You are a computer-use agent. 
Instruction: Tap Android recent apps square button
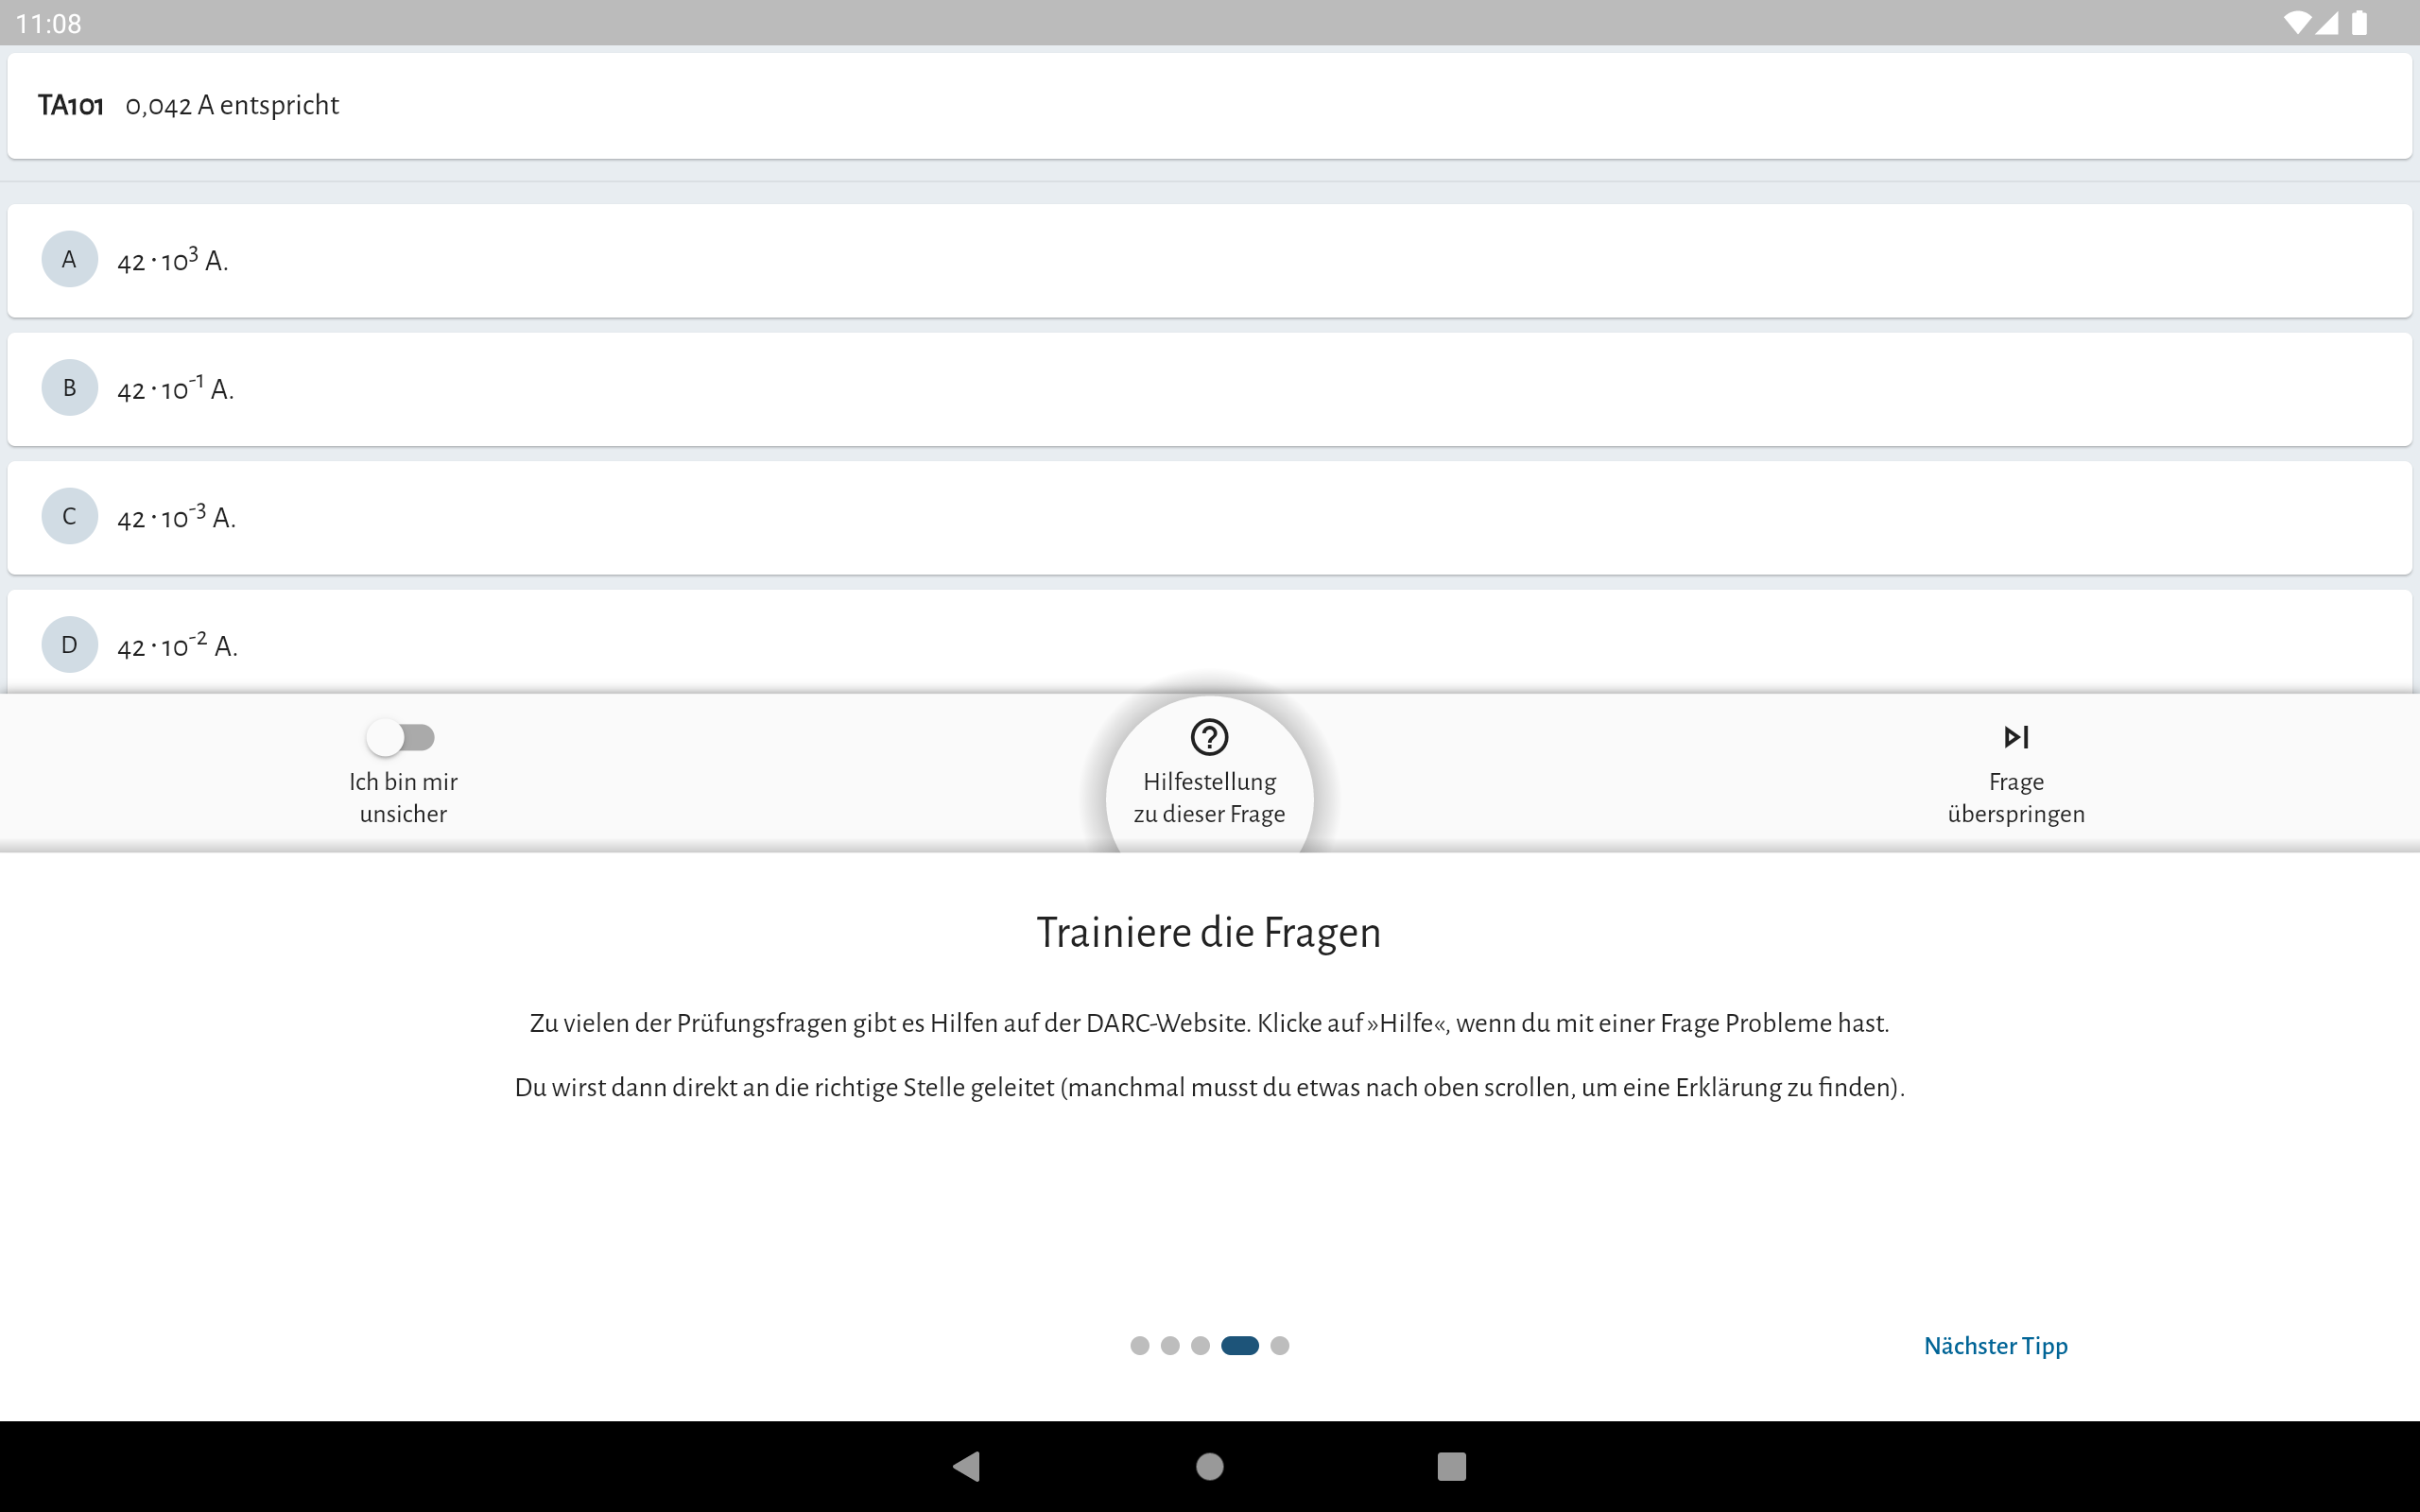(x=1451, y=1466)
